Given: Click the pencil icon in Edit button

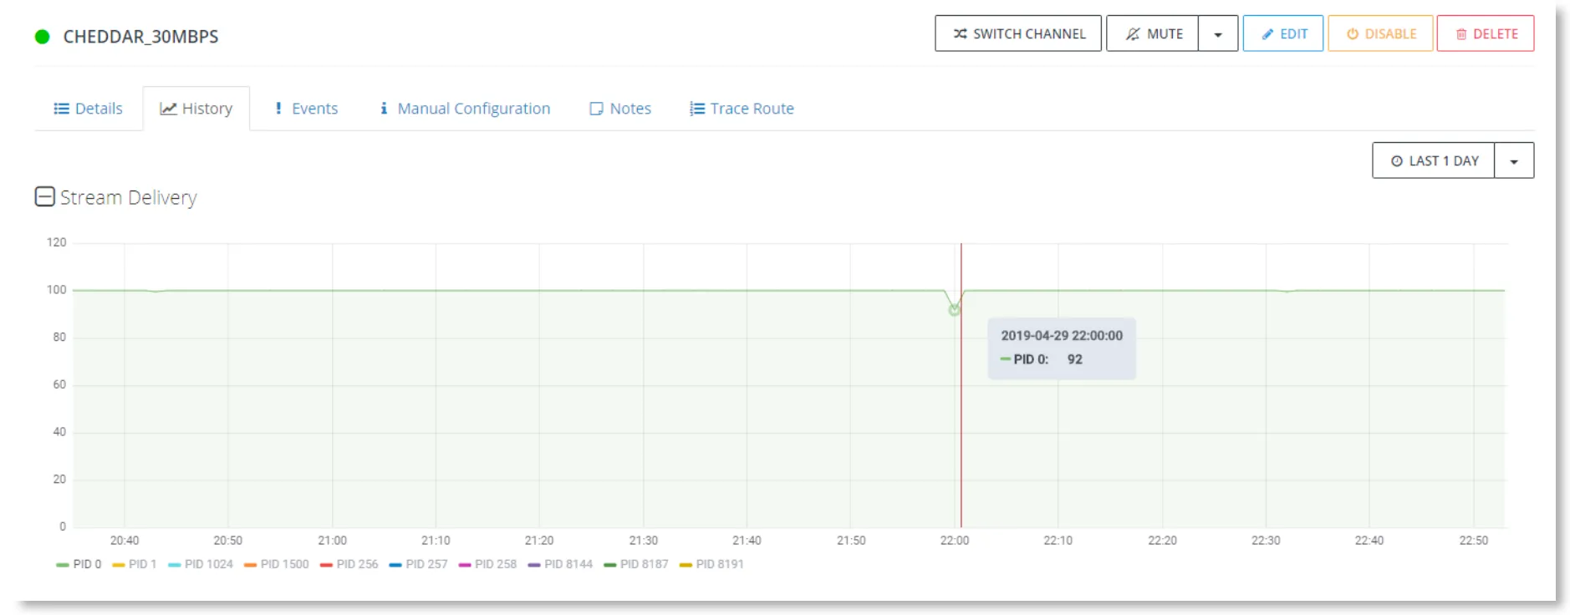Looking at the screenshot, I should [1267, 34].
